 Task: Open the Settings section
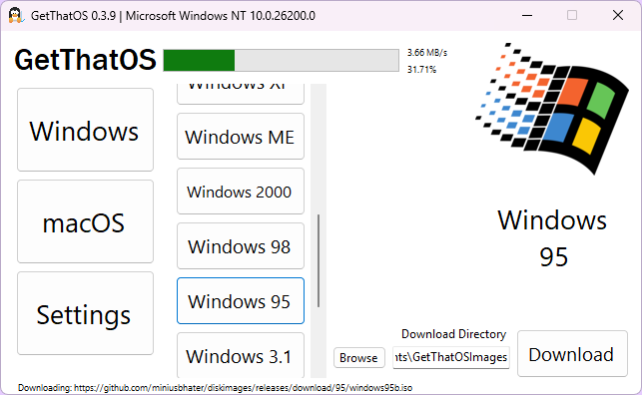pos(85,313)
